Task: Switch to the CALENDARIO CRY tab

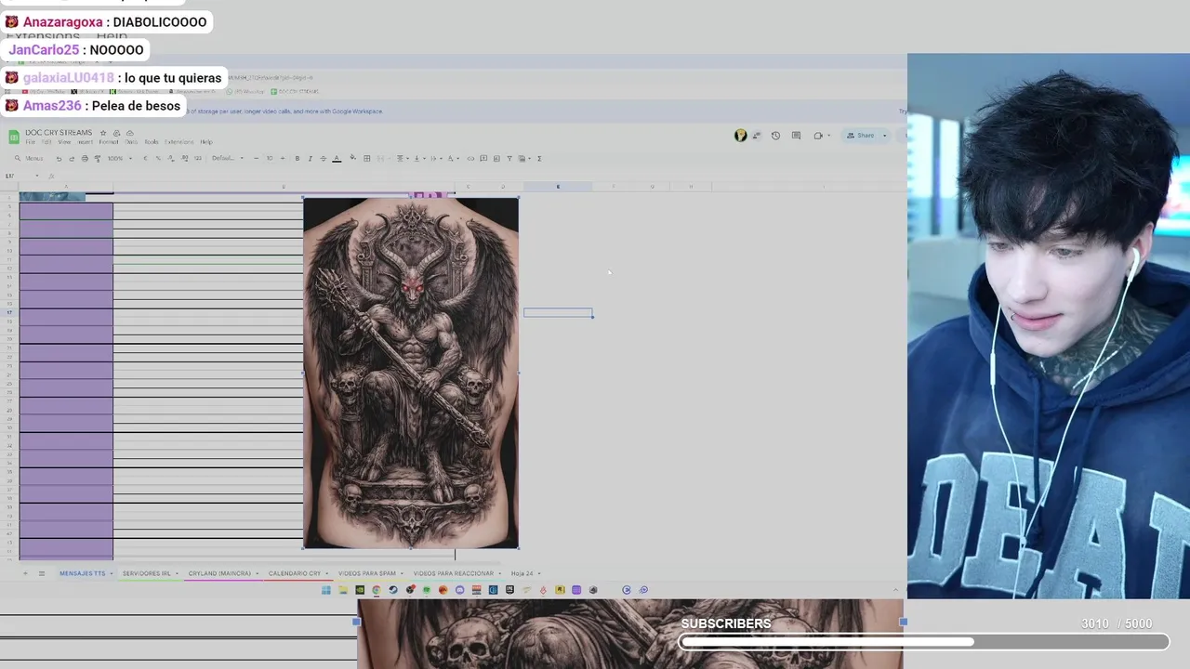Action: pyautogui.click(x=297, y=573)
